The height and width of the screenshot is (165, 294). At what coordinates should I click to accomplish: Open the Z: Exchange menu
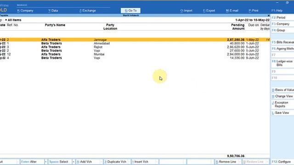tap(88, 11)
